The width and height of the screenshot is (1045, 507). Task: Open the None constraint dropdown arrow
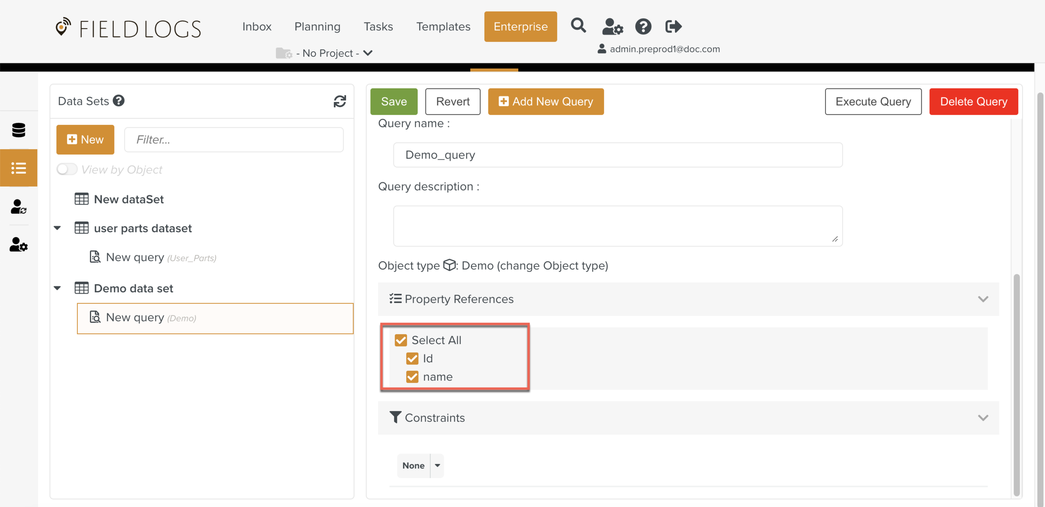[x=437, y=465]
